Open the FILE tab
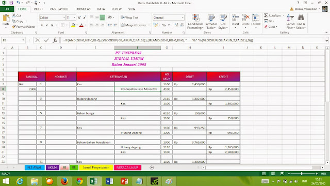Viewport: 330px width, 186px height. point(7,9)
